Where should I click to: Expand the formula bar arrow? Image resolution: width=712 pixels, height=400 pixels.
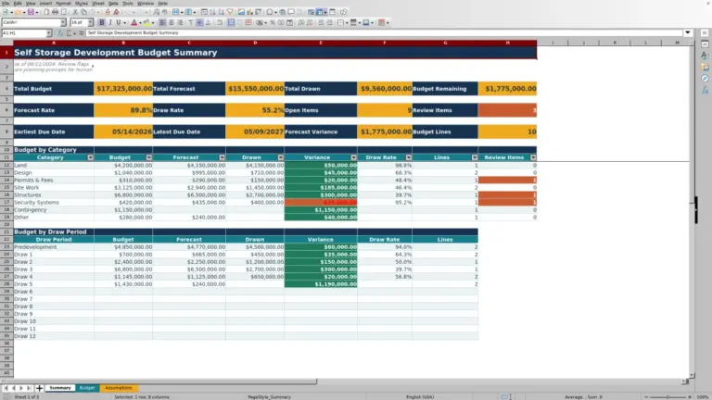(x=688, y=32)
